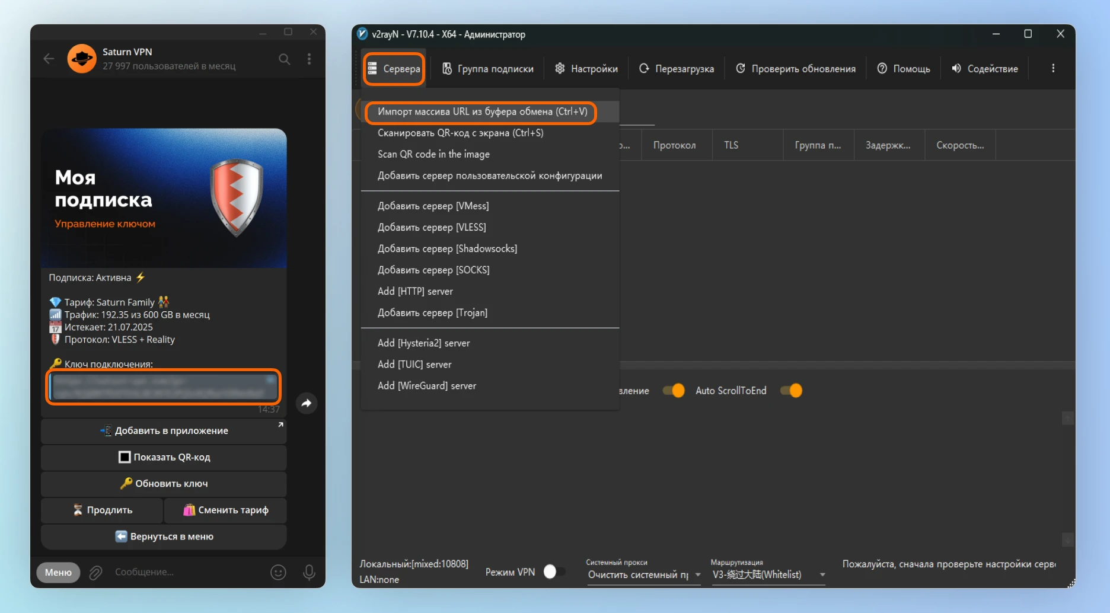This screenshot has height=613, width=1110.
Task: Click the Показать QR-код button
Action: point(164,457)
